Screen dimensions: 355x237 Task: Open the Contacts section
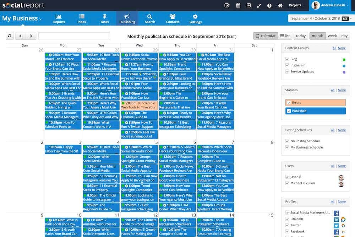click(x=173, y=18)
